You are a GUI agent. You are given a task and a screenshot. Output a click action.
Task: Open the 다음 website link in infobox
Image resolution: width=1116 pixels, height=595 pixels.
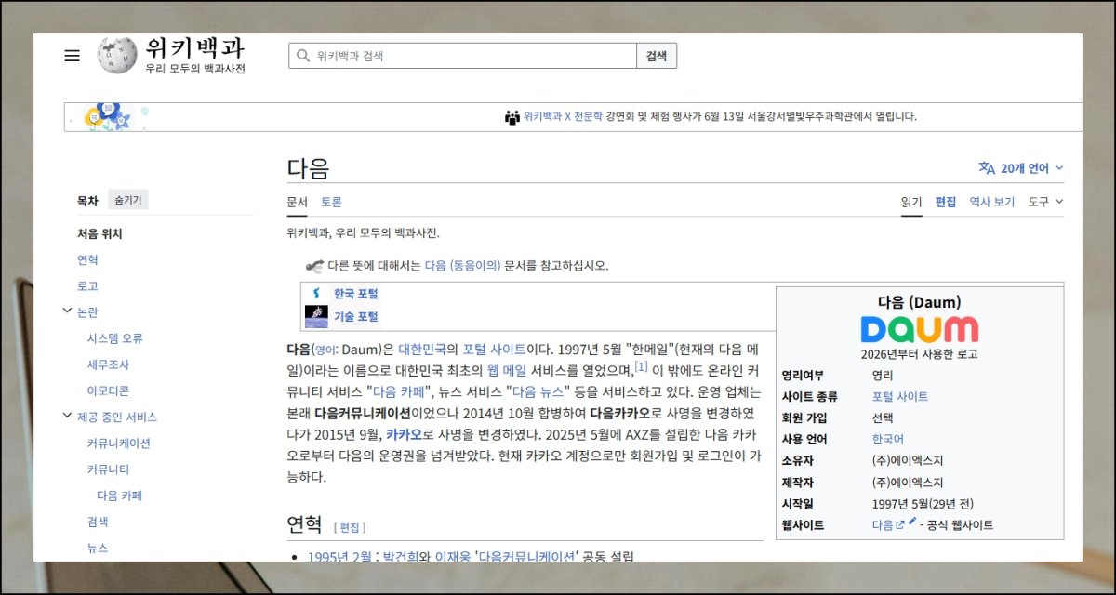click(883, 525)
